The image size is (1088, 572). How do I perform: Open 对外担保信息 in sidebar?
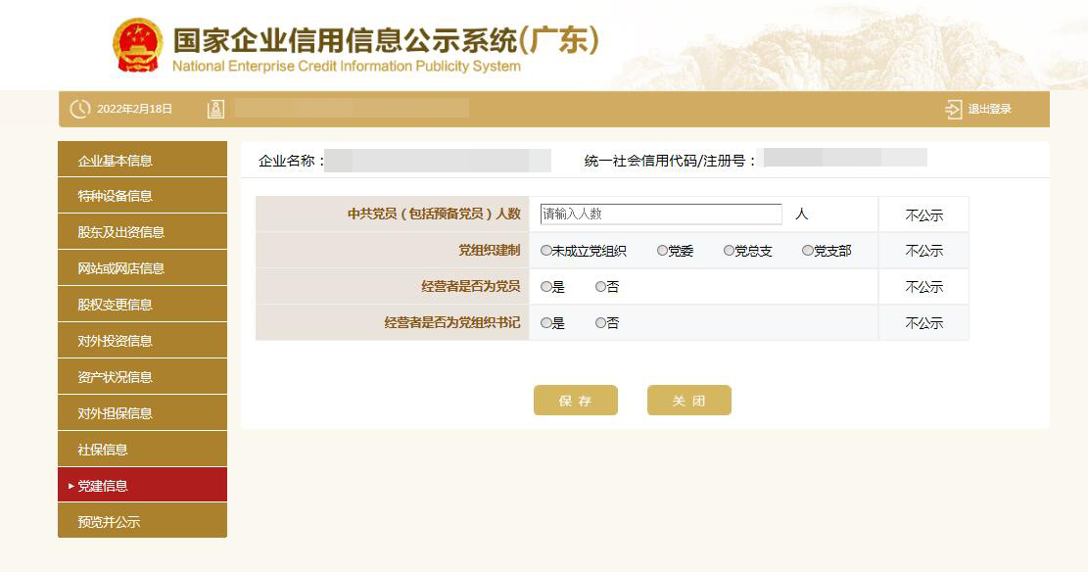tap(142, 413)
